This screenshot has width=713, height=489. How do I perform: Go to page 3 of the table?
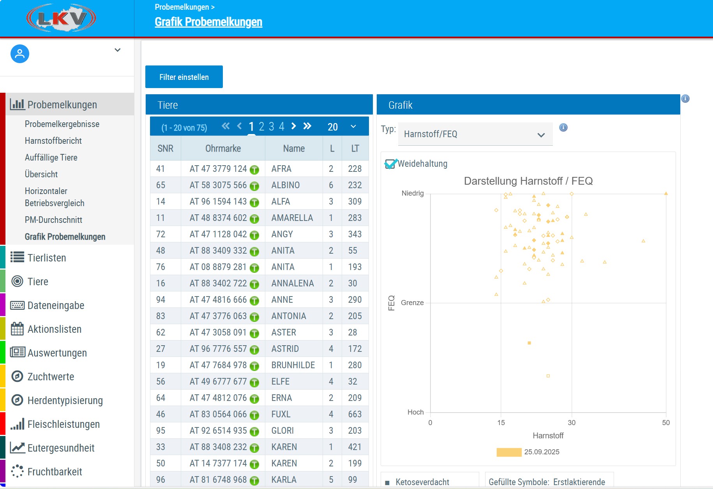(272, 126)
